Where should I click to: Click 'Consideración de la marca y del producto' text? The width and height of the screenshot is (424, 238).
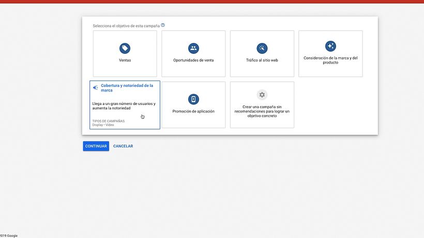point(330,60)
